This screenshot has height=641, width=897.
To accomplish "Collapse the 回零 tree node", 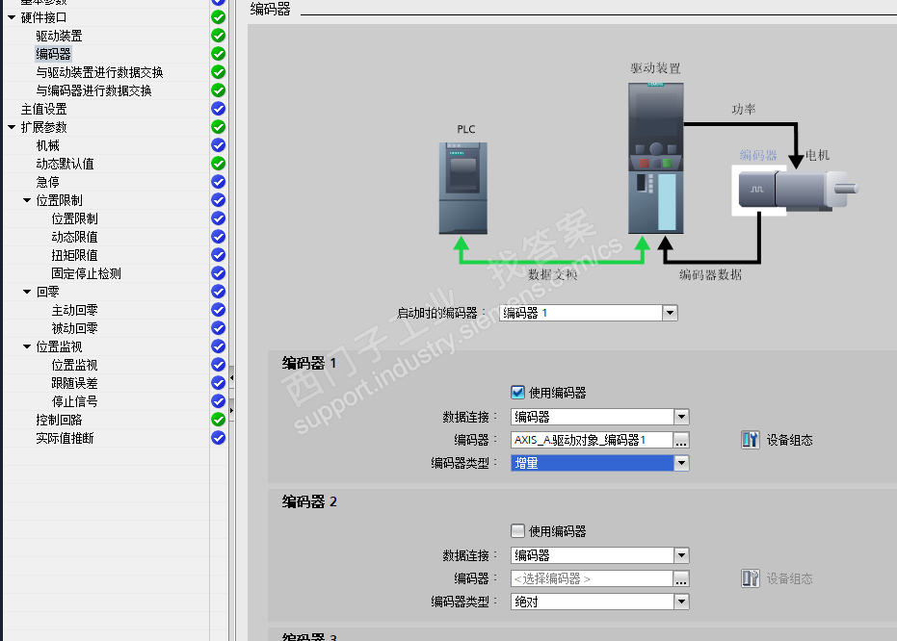I will coord(27,292).
